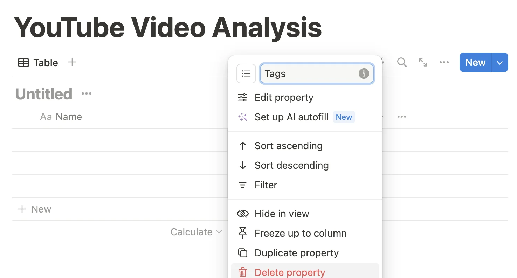Select Sort descending
The width and height of the screenshot is (517, 278).
[x=305, y=165]
